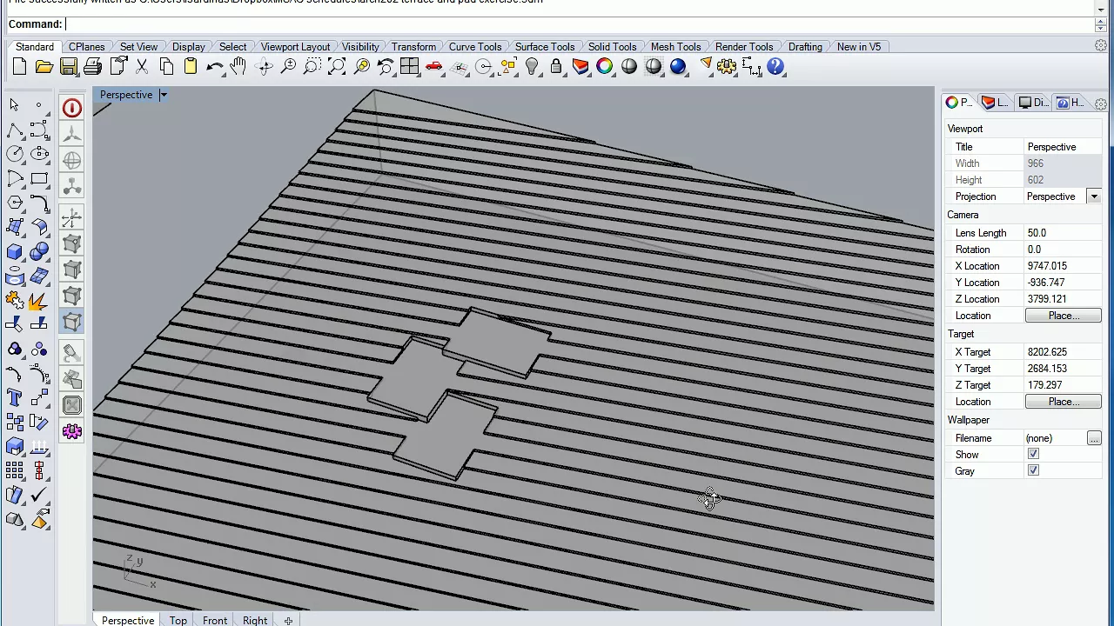Click the Boolean Union spheres icon
Image resolution: width=1114 pixels, height=626 pixels.
point(39,252)
